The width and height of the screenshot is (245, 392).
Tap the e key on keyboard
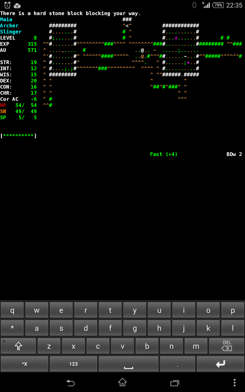[x=61, y=310]
